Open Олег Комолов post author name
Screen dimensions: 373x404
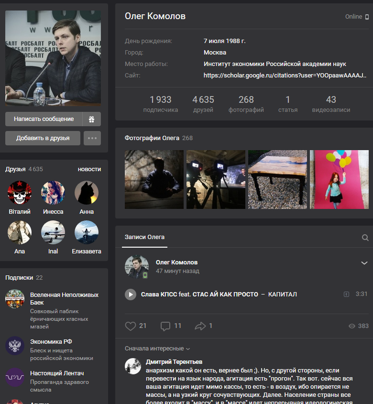176,262
